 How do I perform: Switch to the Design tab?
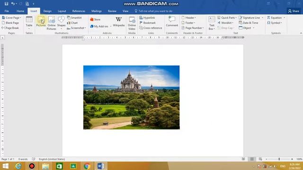(x=47, y=11)
